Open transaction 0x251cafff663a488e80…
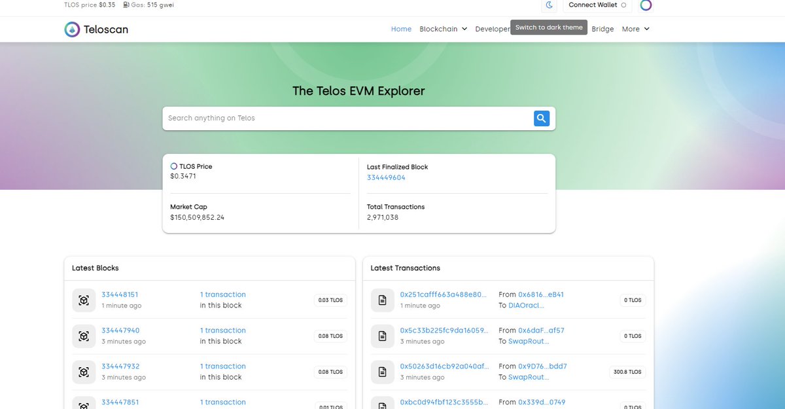This screenshot has width=785, height=409. coord(444,294)
